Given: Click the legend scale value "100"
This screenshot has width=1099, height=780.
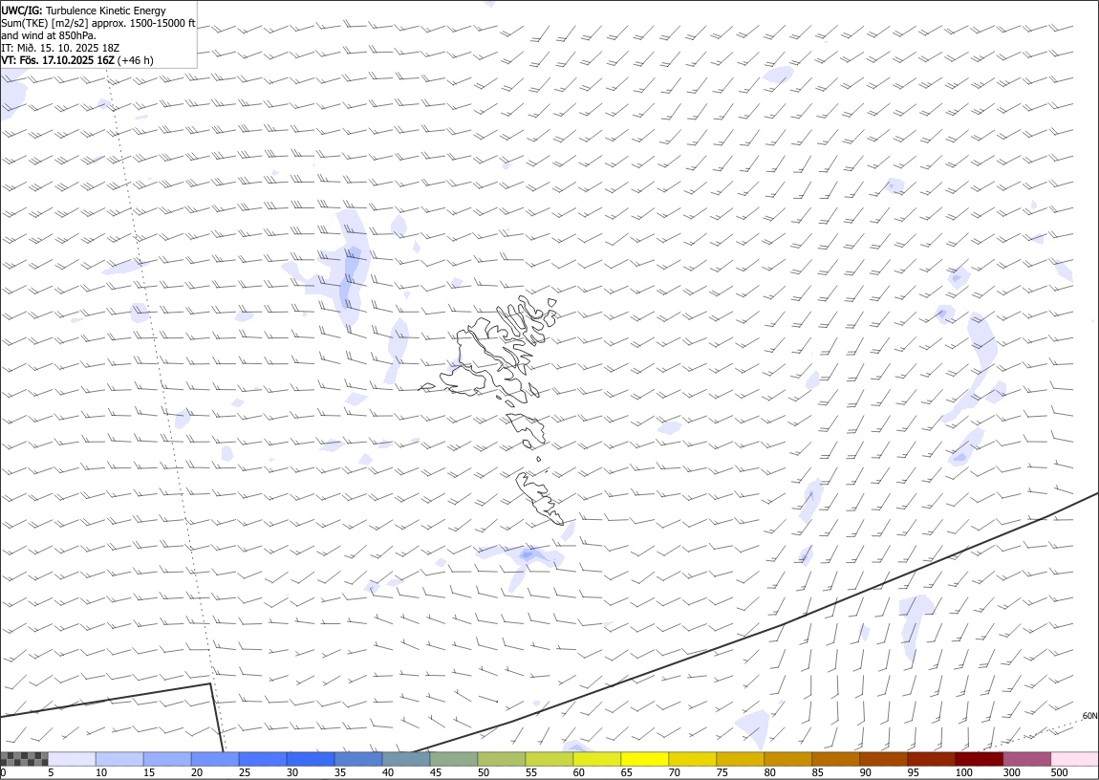Looking at the screenshot, I should 963,772.
